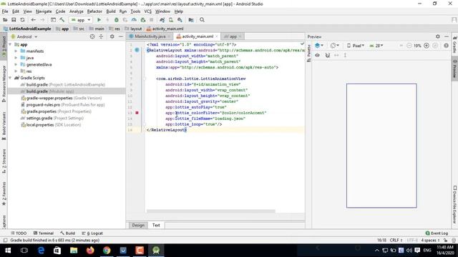Open the Build tool window at bottom

point(68,233)
